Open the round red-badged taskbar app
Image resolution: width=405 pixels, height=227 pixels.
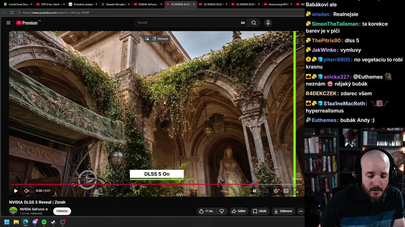coord(63,222)
